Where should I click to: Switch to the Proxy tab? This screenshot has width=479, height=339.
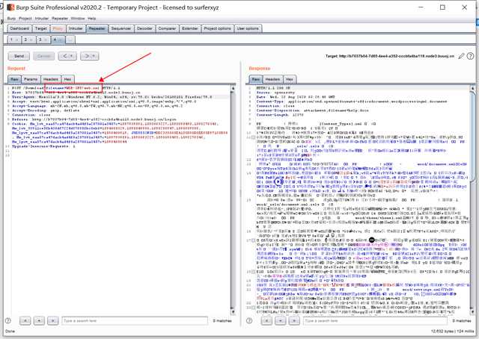(58, 28)
